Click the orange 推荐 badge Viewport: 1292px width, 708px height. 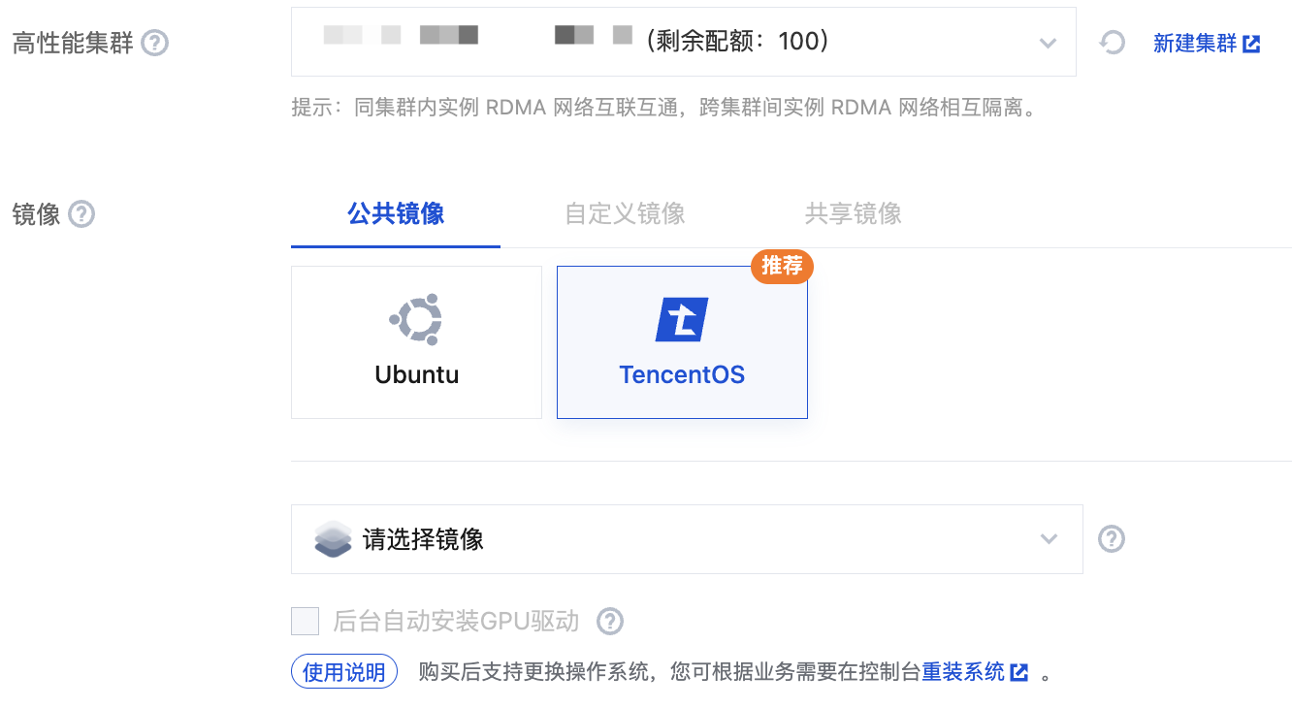[782, 267]
